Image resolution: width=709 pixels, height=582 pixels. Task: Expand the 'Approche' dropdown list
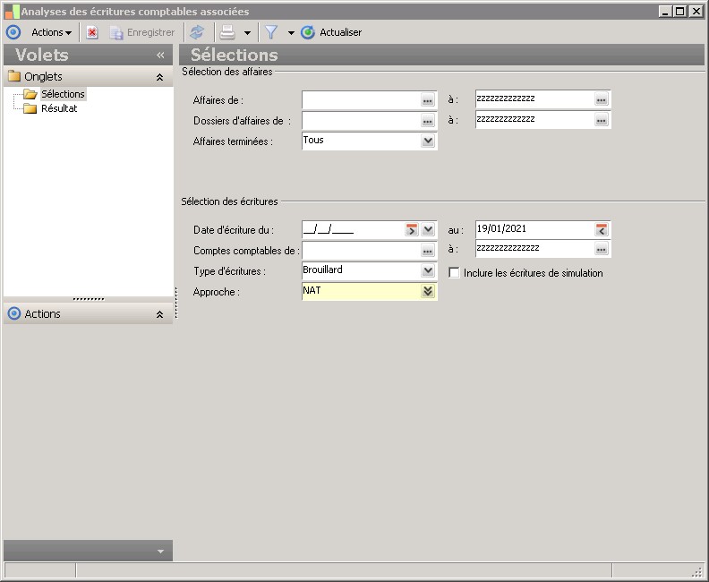[428, 291]
